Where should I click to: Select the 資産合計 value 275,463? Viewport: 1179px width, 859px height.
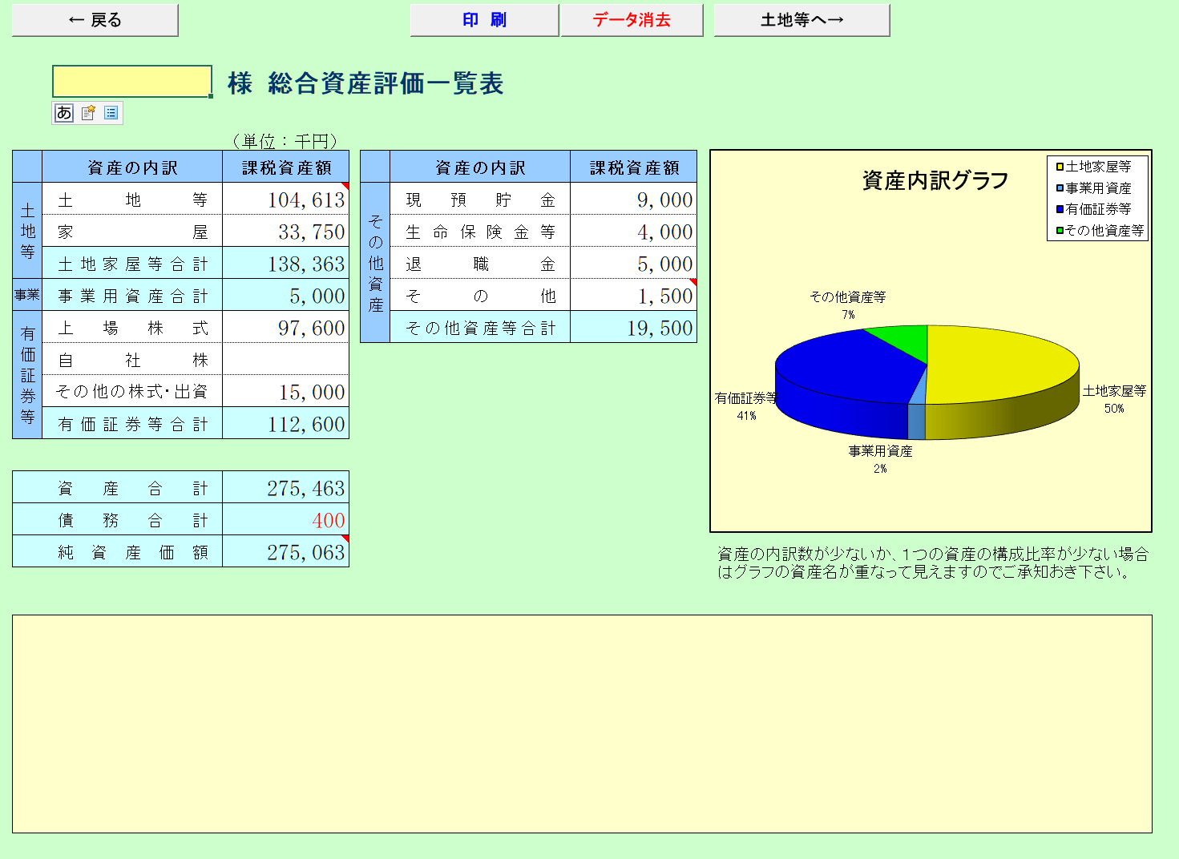pos(285,487)
